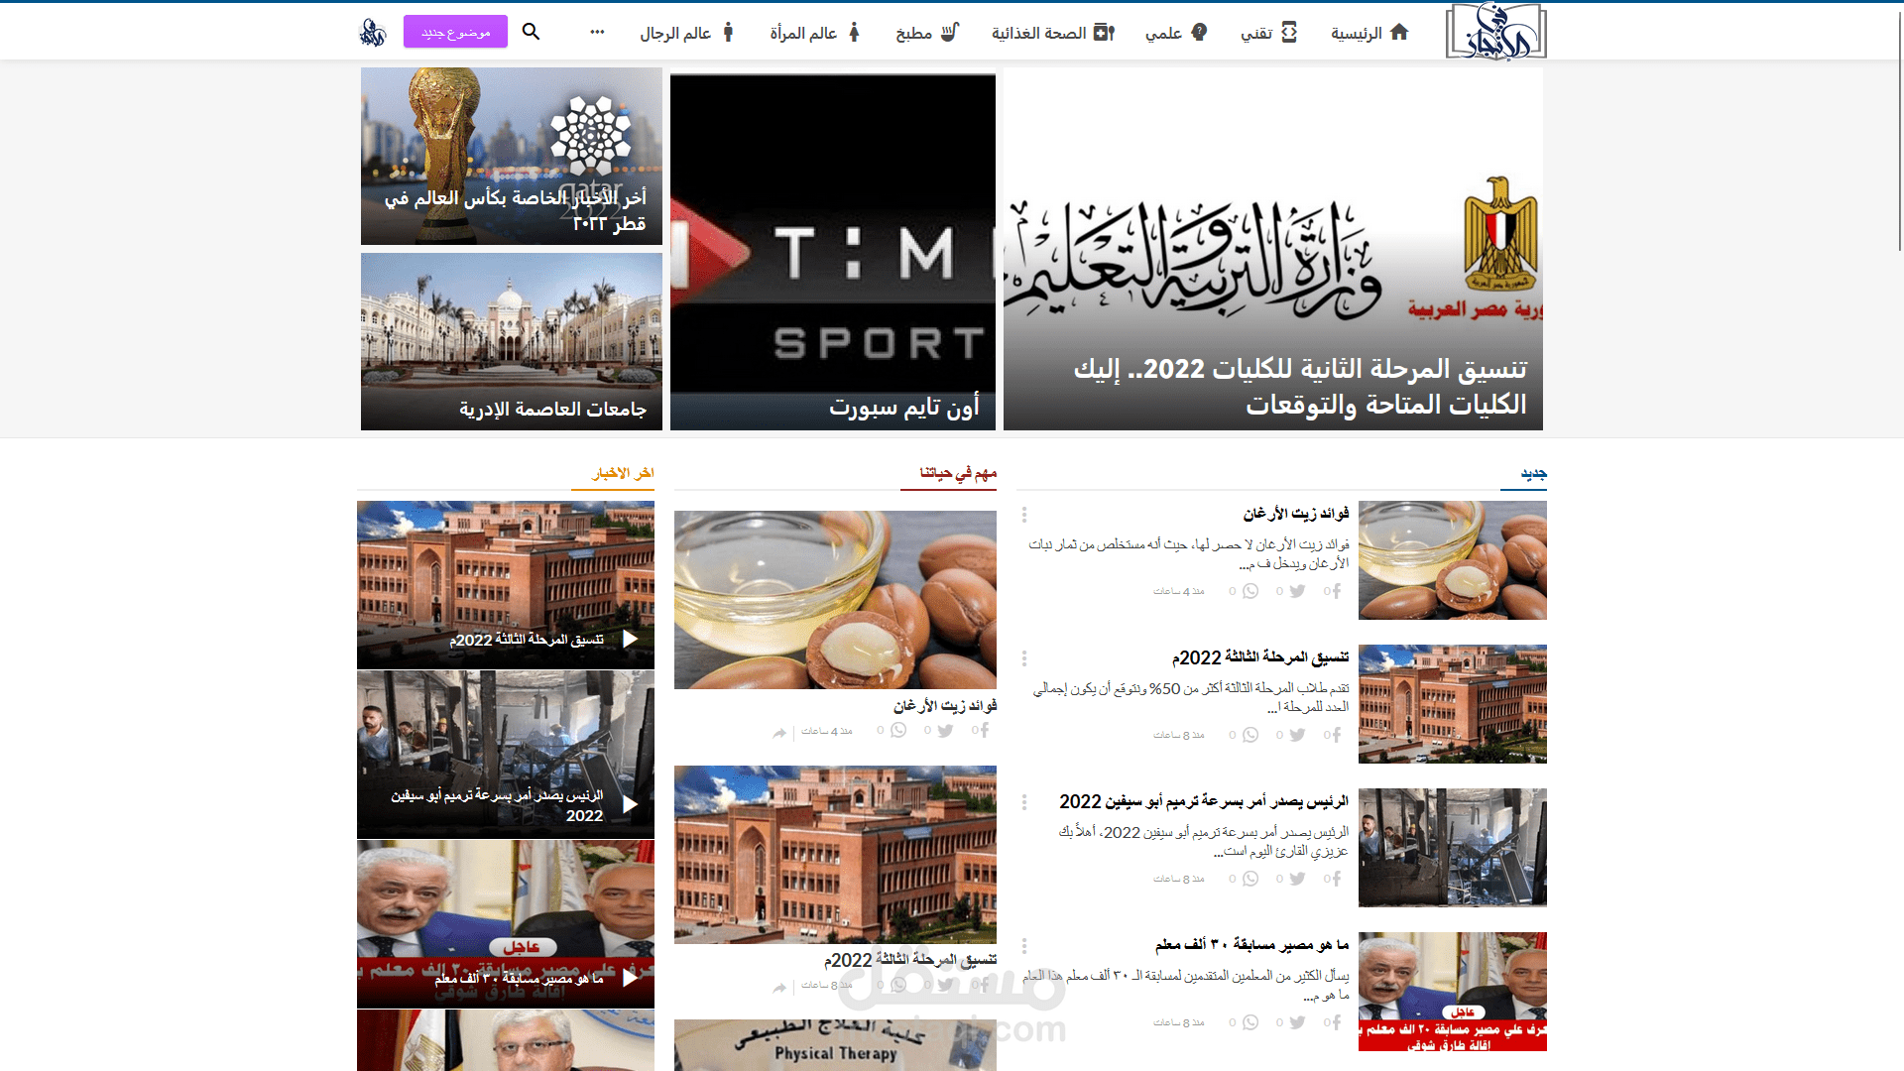This screenshot has height=1071, width=1904.
Task: Open featured article تنسيق المرحلة الثانية للكليات 2022
Action: (1273, 249)
